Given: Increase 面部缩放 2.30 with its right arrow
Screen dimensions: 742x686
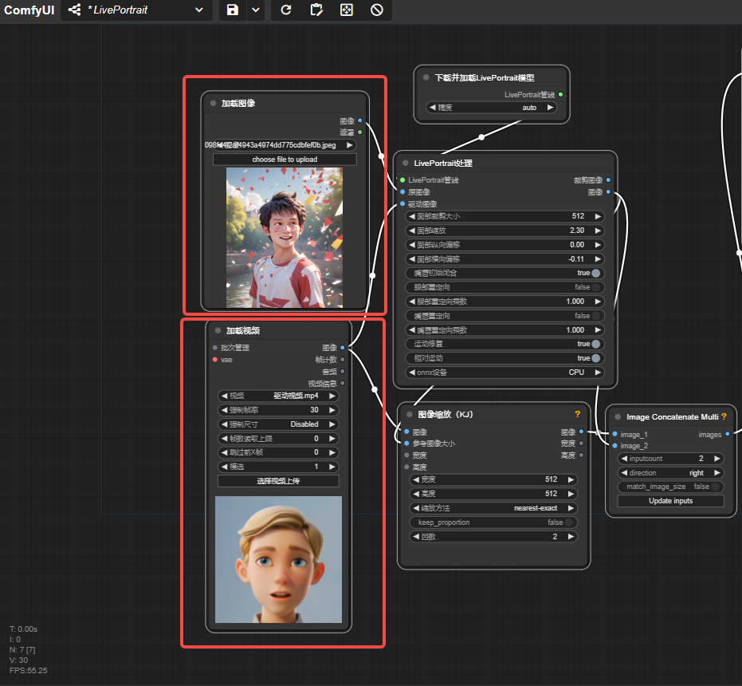Looking at the screenshot, I should pyautogui.click(x=598, y=231).
